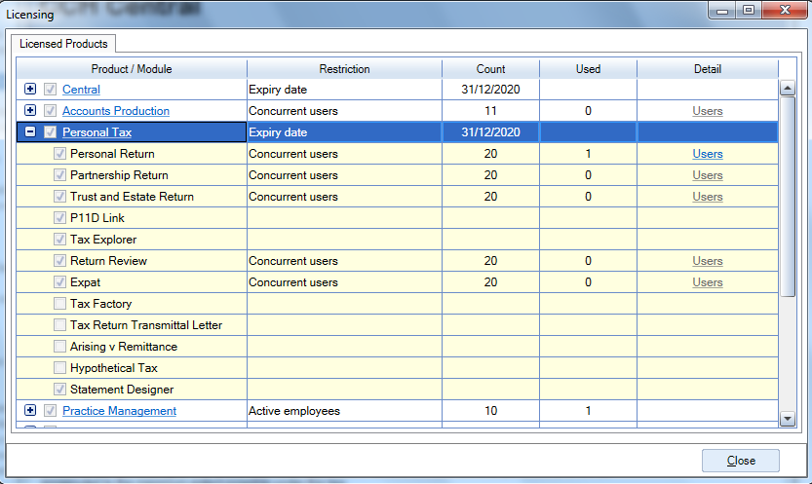Click the Close button

click(x=741, y=461)
